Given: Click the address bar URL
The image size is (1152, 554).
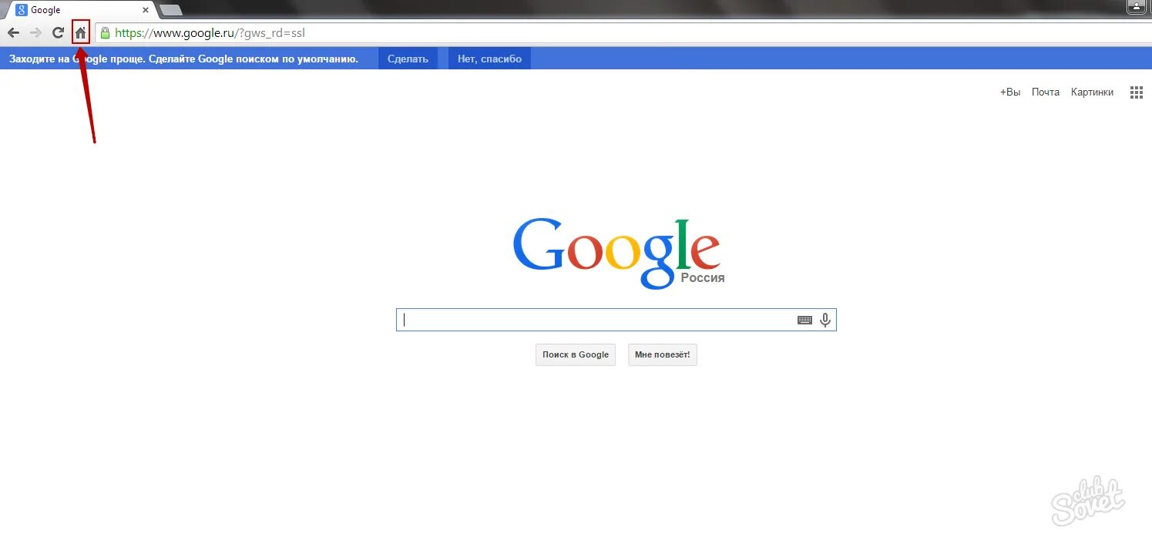Looking at the screenshot, I should pyautogui.click(x=210, y=33).
